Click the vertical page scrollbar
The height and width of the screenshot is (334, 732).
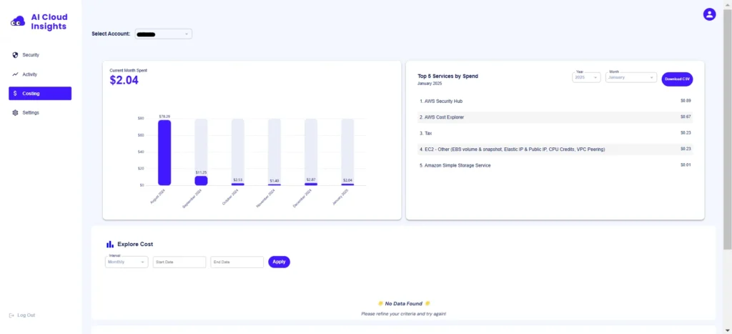pos(728,129)
